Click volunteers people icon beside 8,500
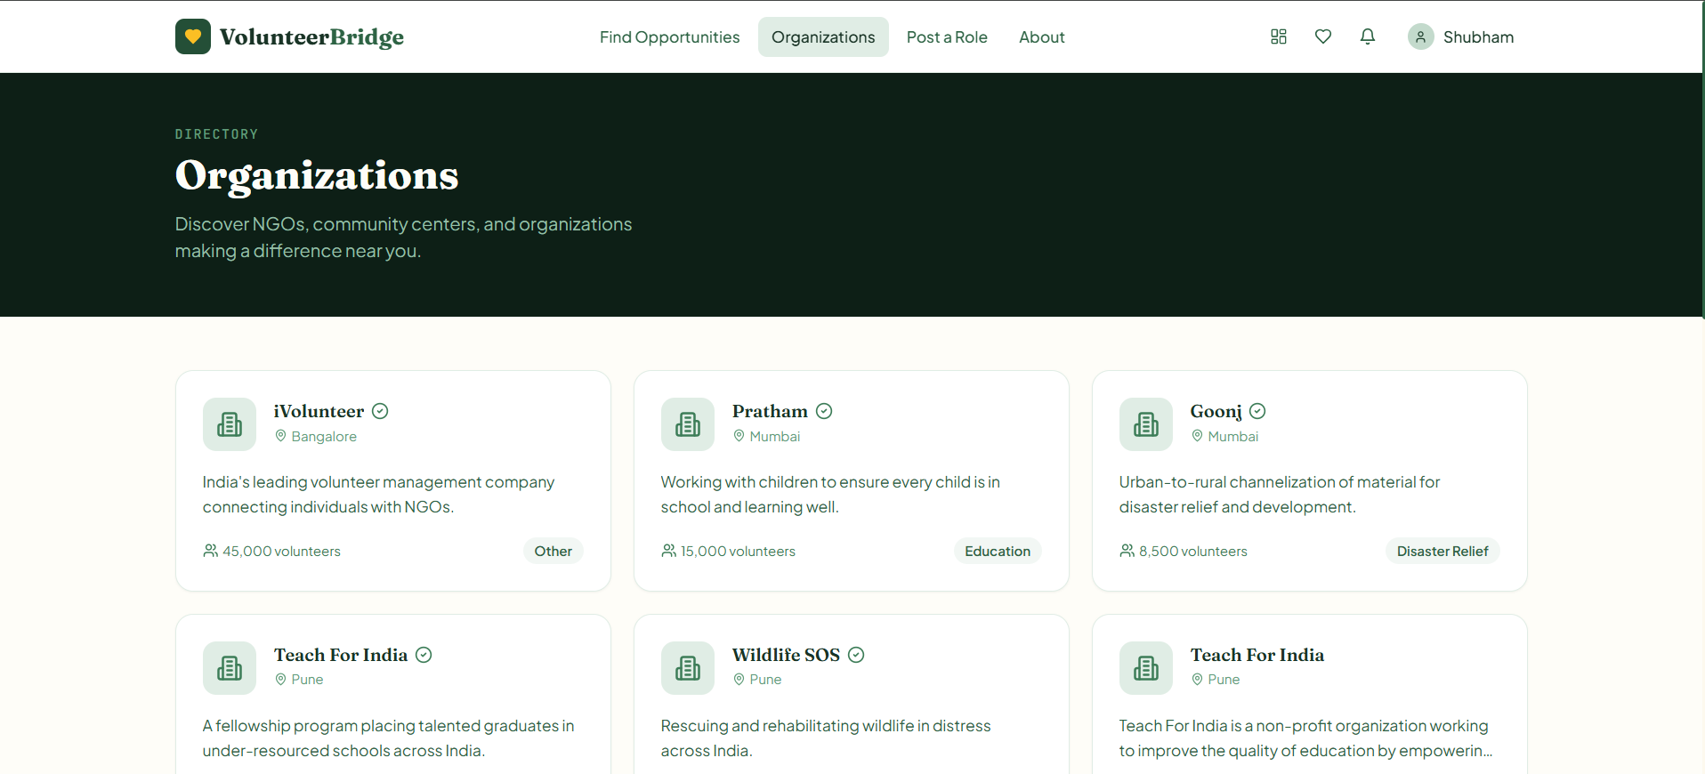Screen dimensions: 1705x774 (1127, 551)
